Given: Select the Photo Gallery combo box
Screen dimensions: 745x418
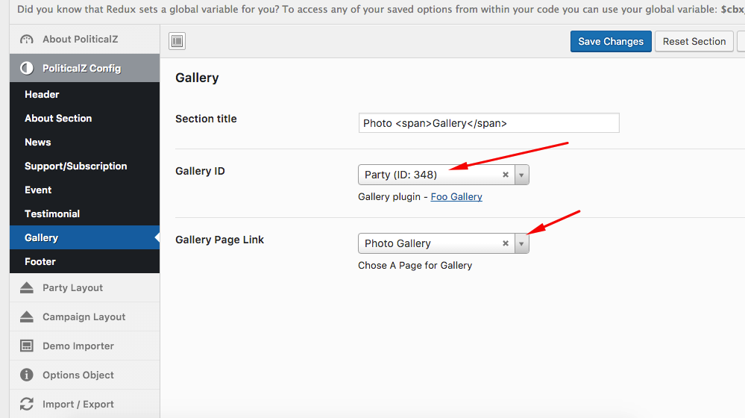Looking at the screenshot, I should 443,243.
